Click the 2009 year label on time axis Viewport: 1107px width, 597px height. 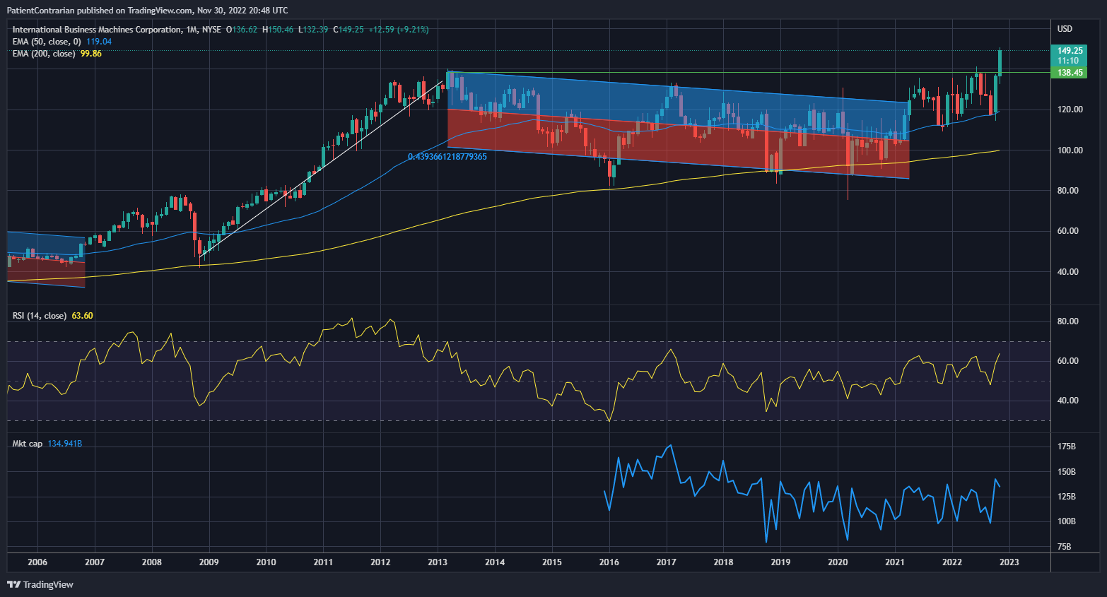pyautogui.click(x=209, y=562)
